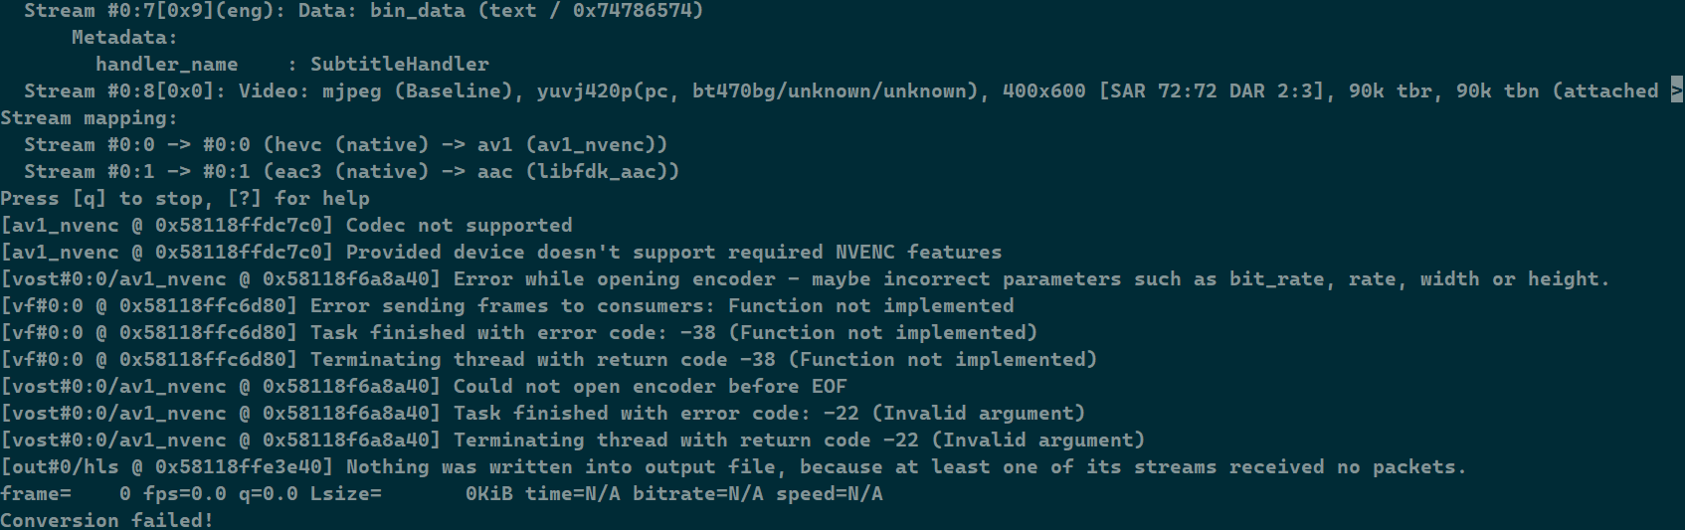Click the "SubtitleHandler" handler name value
The width and height of the screenshot is (1685, 530).
(x=399, y=65)
